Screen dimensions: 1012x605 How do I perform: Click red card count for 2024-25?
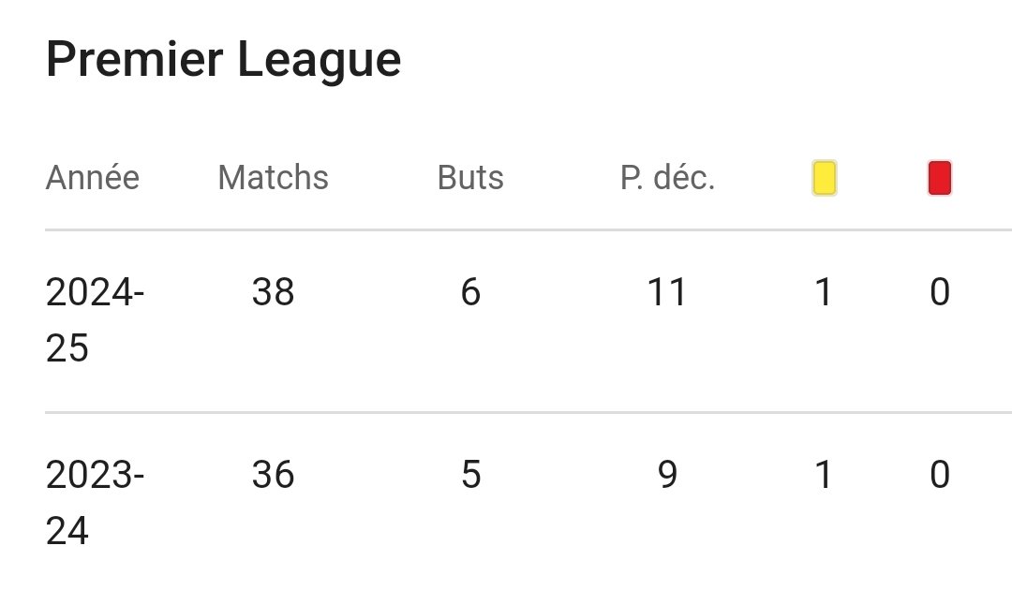(940, 292)
